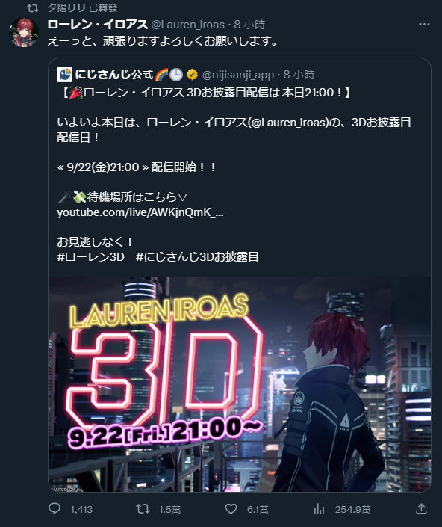Click 夕陽リリ retweeted label
Screen dimensions: 442x527
[x=83, y=7]
